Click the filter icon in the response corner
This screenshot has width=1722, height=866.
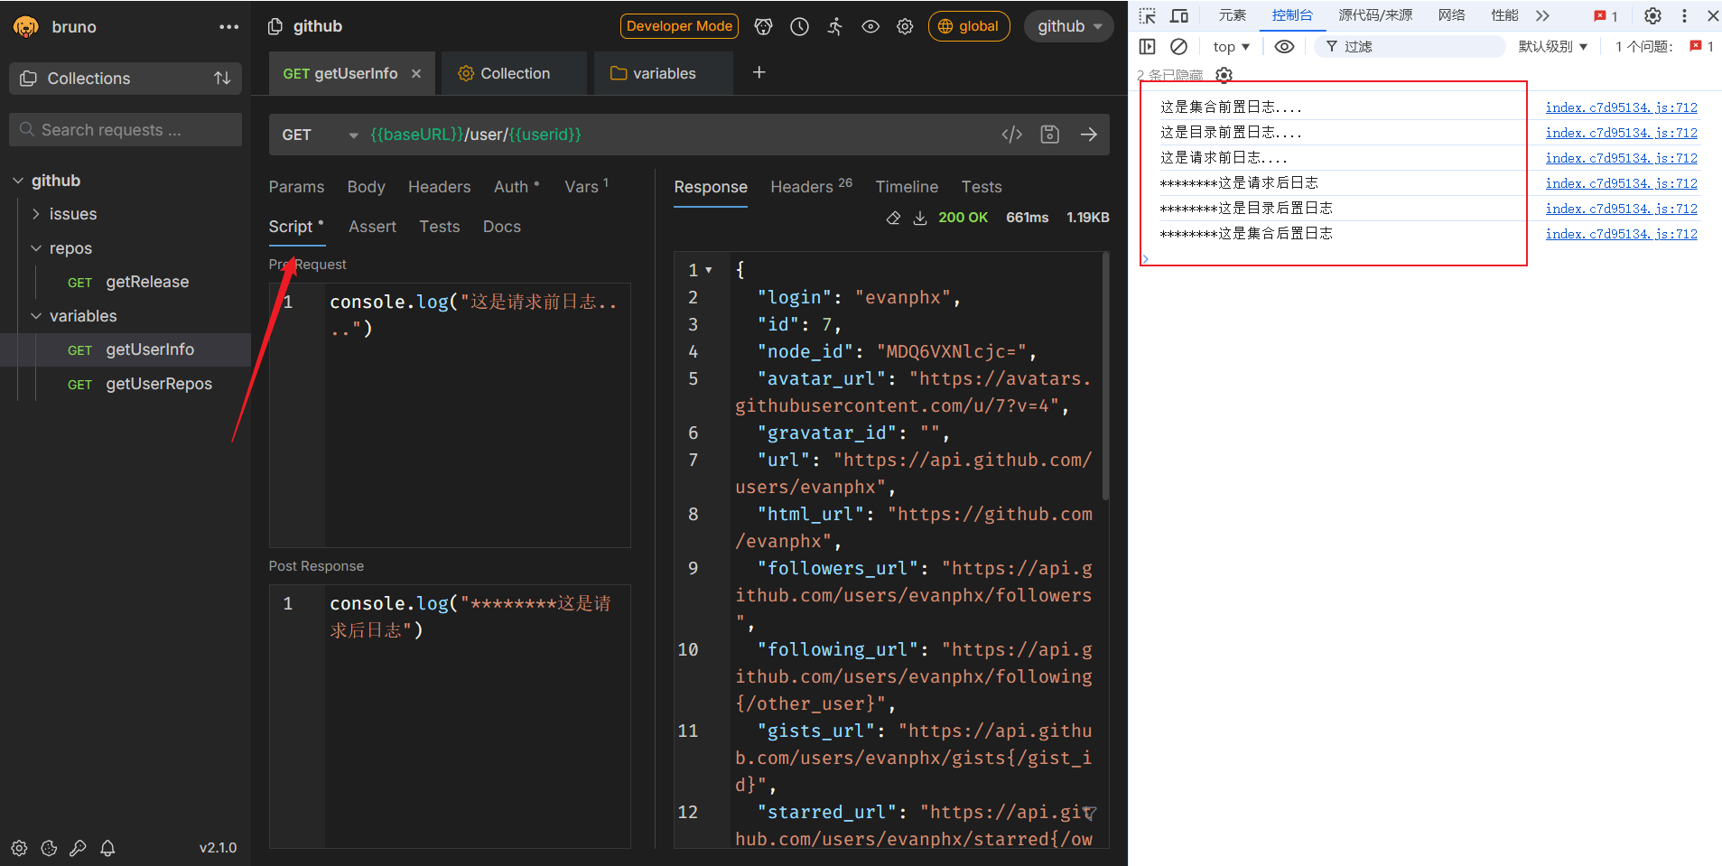coord(1090,814)
